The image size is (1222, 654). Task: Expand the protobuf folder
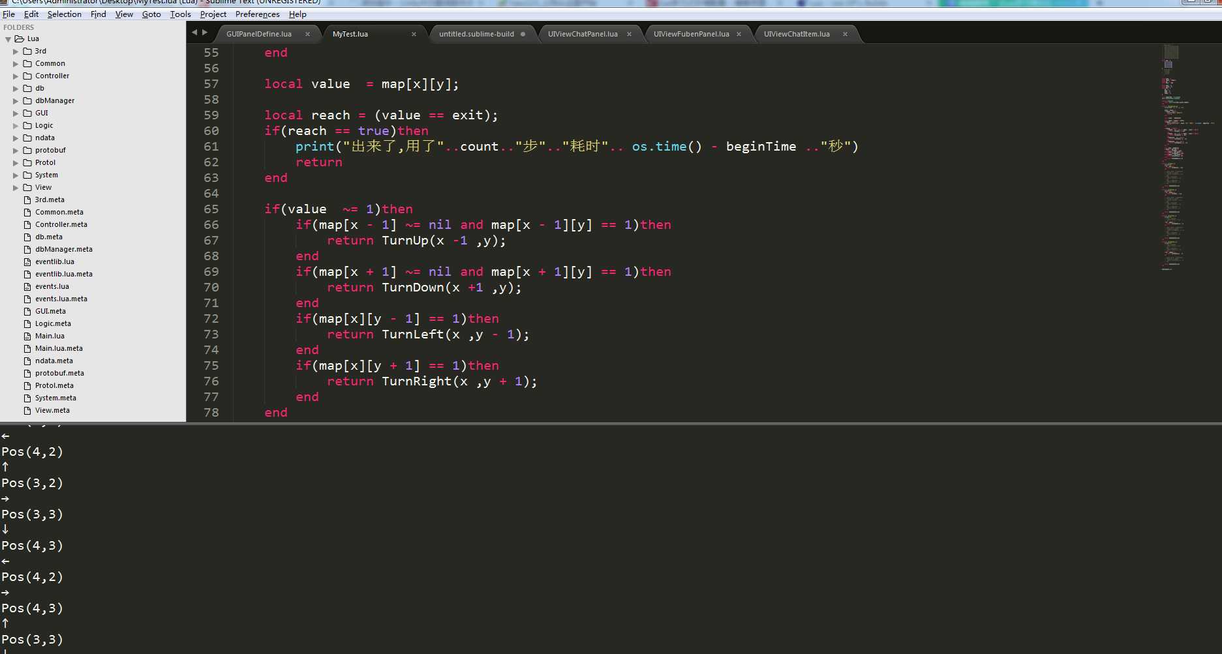pos(16,151)
